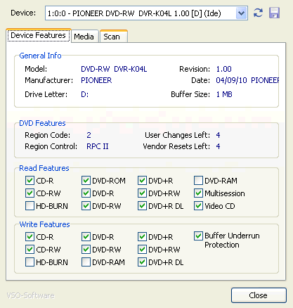
Task: Toggle Write Features DVD+R checkbox
Action: (x=142, y=237)
